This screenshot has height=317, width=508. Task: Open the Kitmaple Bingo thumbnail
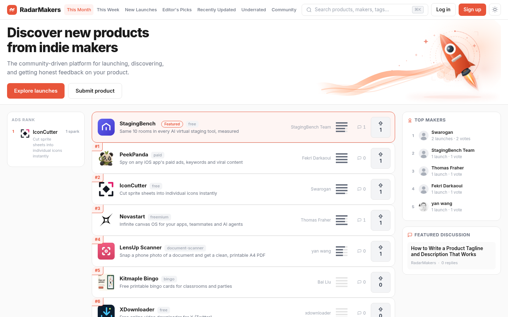point(106,282)
